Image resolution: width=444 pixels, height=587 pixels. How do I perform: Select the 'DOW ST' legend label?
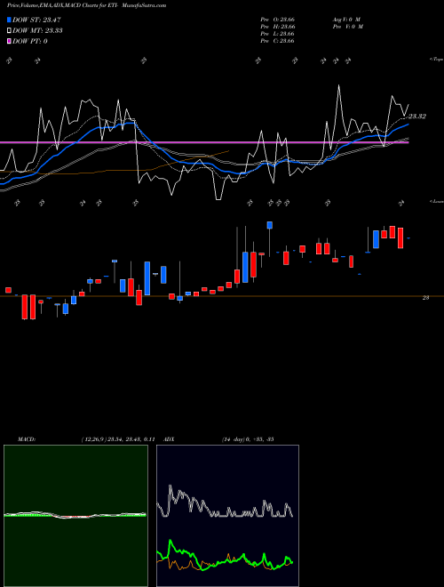pos(36,20)
